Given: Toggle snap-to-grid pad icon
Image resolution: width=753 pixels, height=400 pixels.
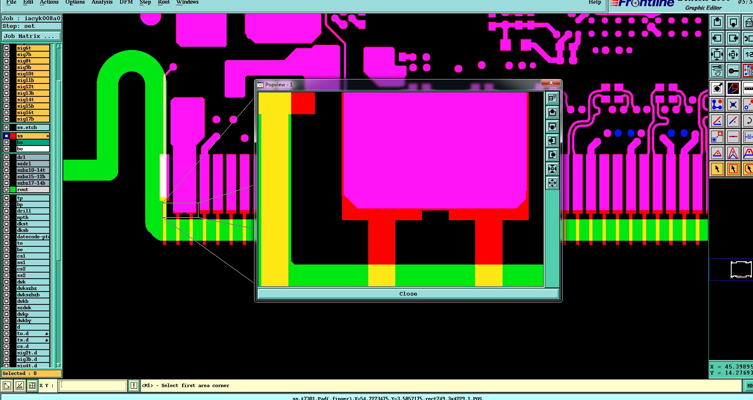Looking at the screenshot, I should tap(733, 71).
